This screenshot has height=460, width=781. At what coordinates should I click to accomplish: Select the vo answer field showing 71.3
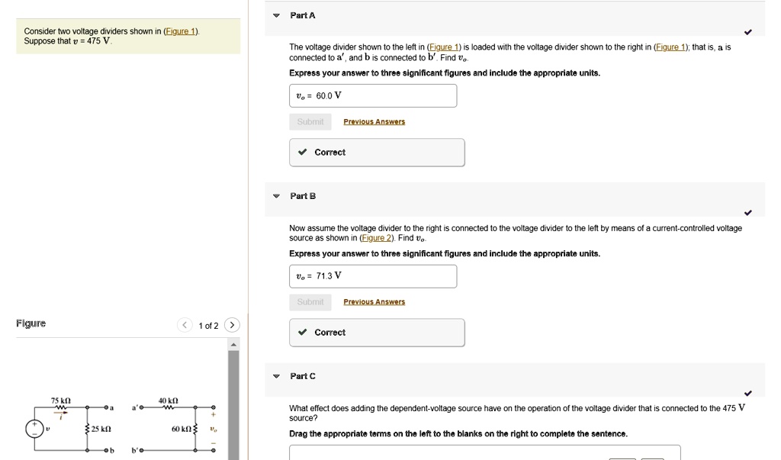point(373,275)
